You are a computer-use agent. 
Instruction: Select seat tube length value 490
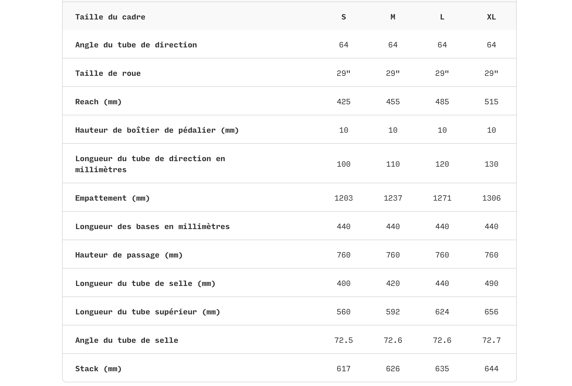click(491, 284)
